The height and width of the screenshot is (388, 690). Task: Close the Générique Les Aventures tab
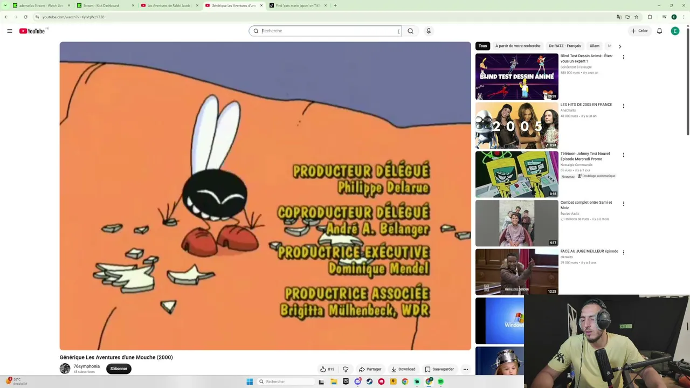coord(261,5)
